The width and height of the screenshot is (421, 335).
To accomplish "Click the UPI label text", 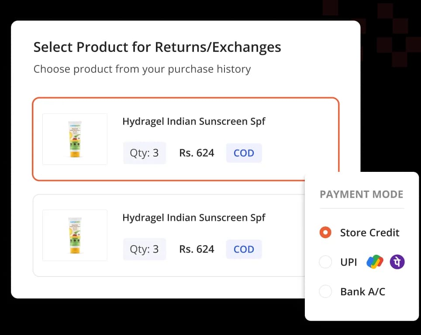I will pos(349,262).
